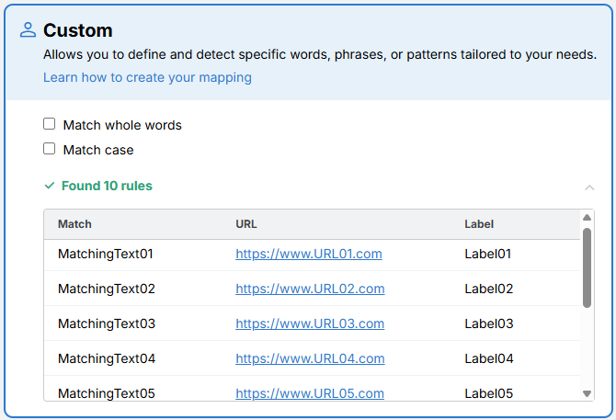
Task: Collapse the Found 10 rules section
Action: pyautogui.click(x=589, y=187)
